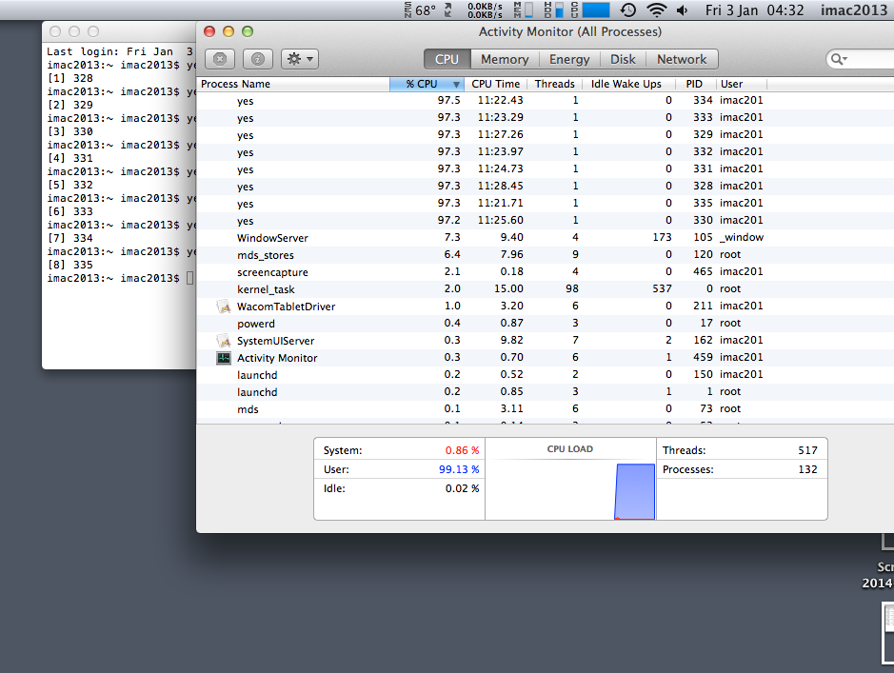The image size is (894, 673).
Task: Click the System 0.86 % value
Action: point(462,450)
